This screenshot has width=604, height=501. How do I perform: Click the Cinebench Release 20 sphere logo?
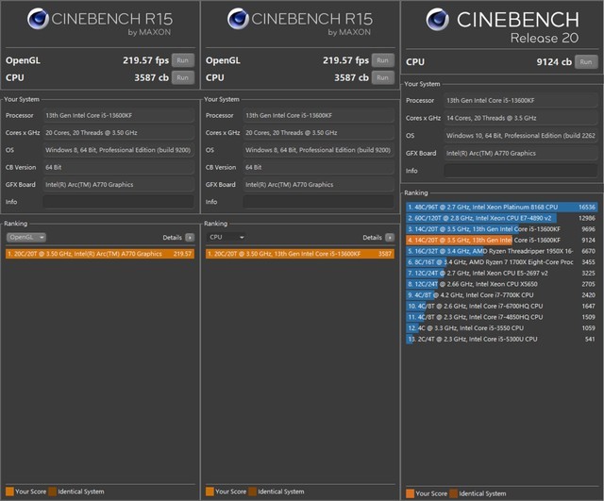tap(438, 20)
